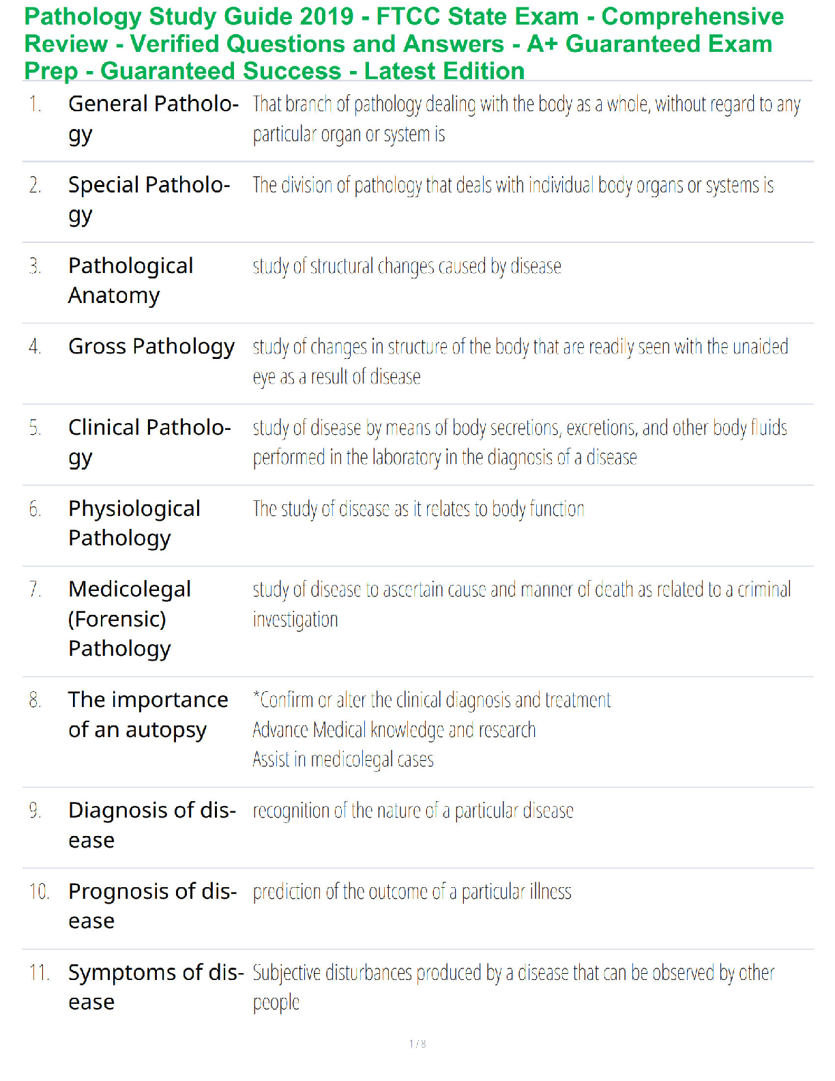
Task: Select the Symptoms of disease term
Action: click(x=156, y=987)
